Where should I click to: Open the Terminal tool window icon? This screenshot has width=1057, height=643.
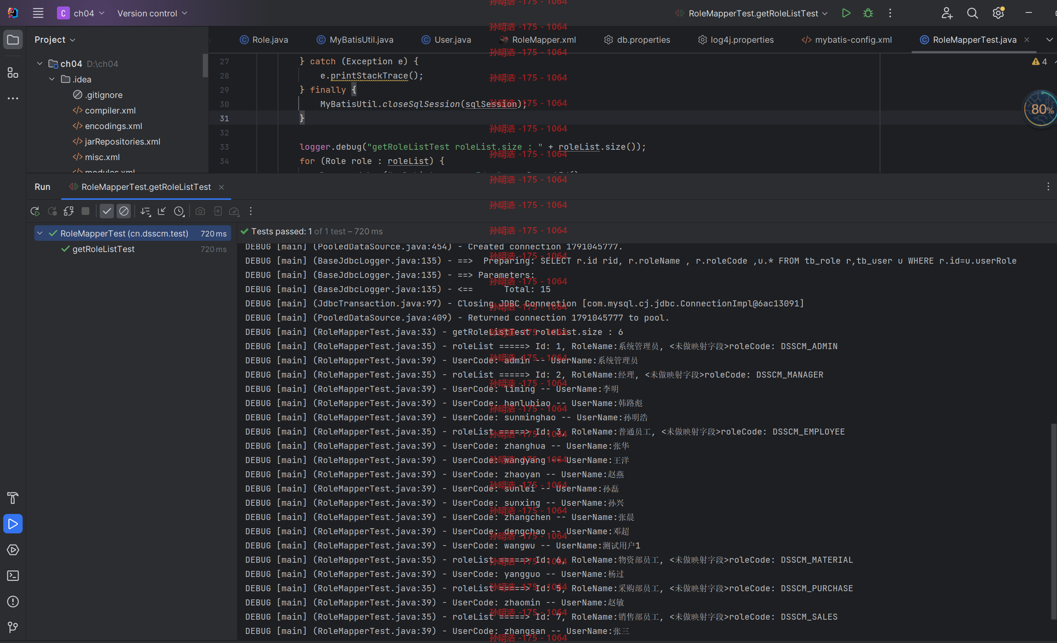tap(13, 576)
